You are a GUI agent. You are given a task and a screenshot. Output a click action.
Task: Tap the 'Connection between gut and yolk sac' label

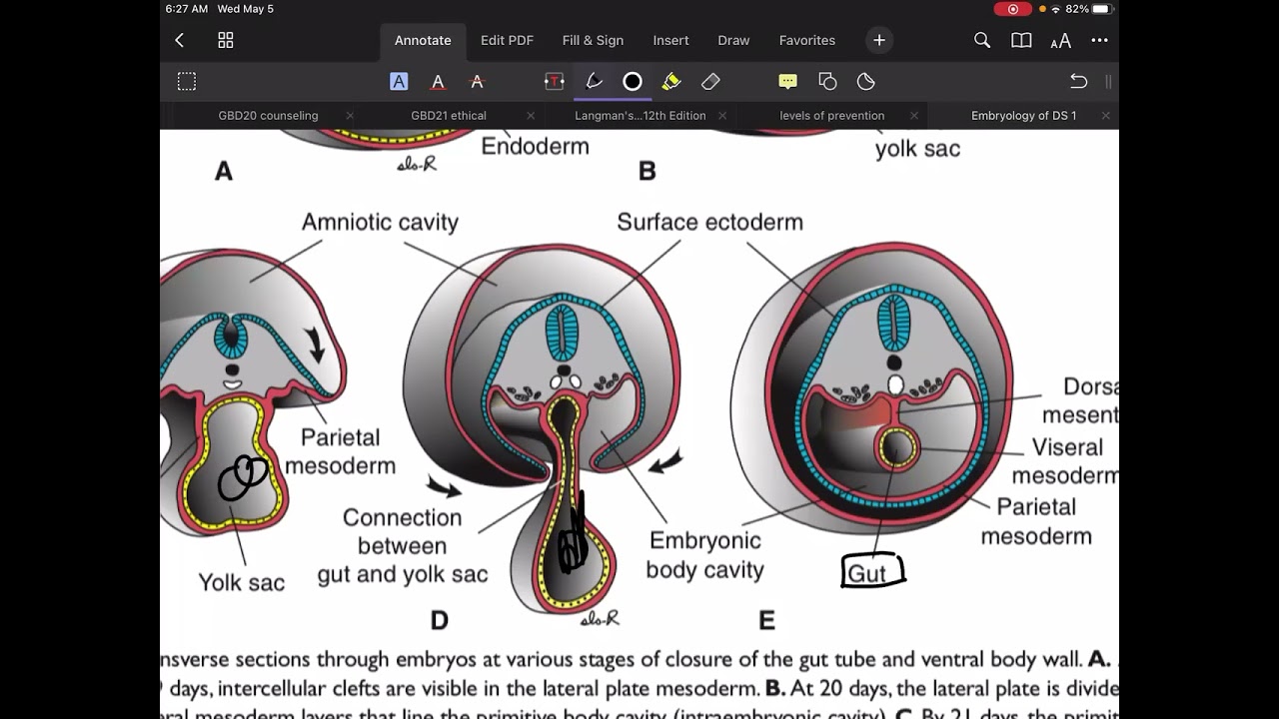pyautogui.click(x=403, y=545)
